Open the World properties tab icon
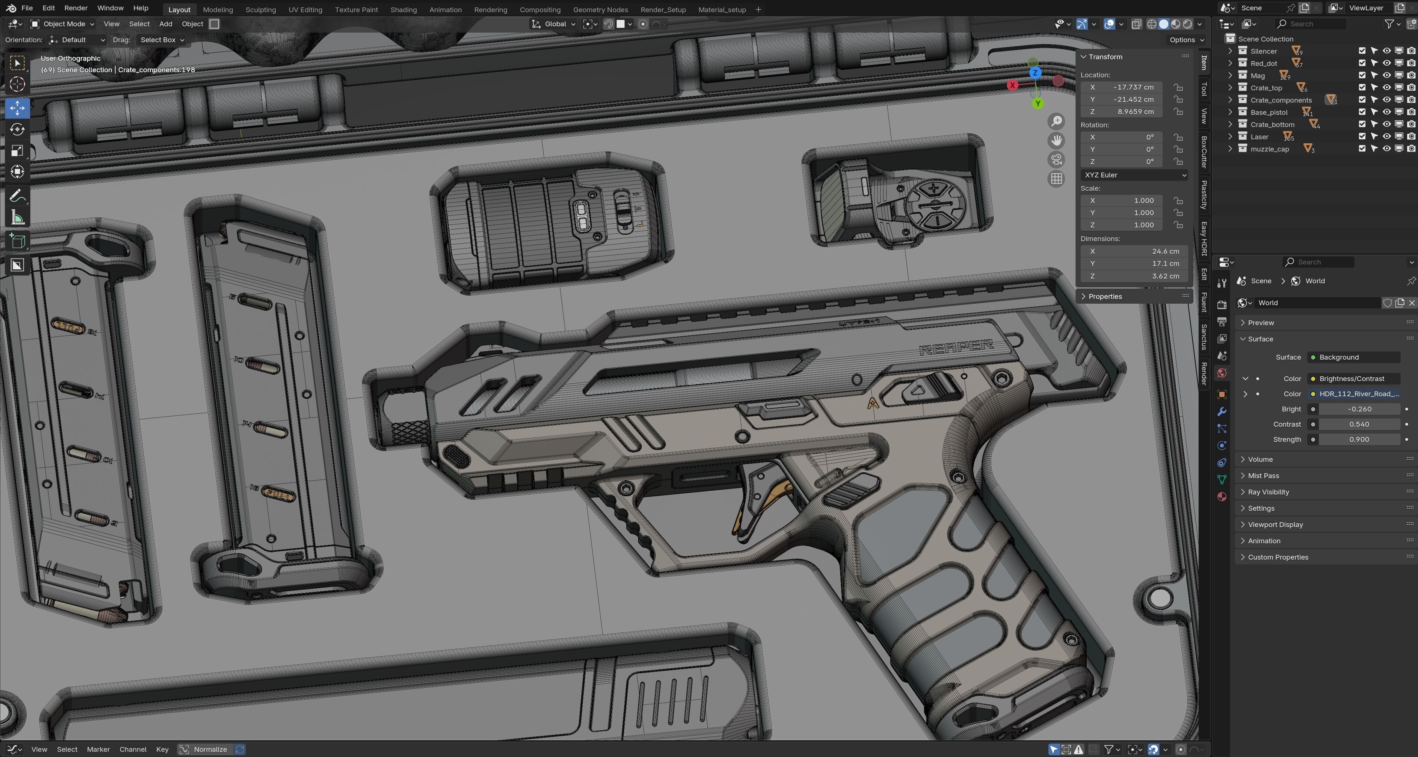The image size is (1418, 757). coord(1222,373)
